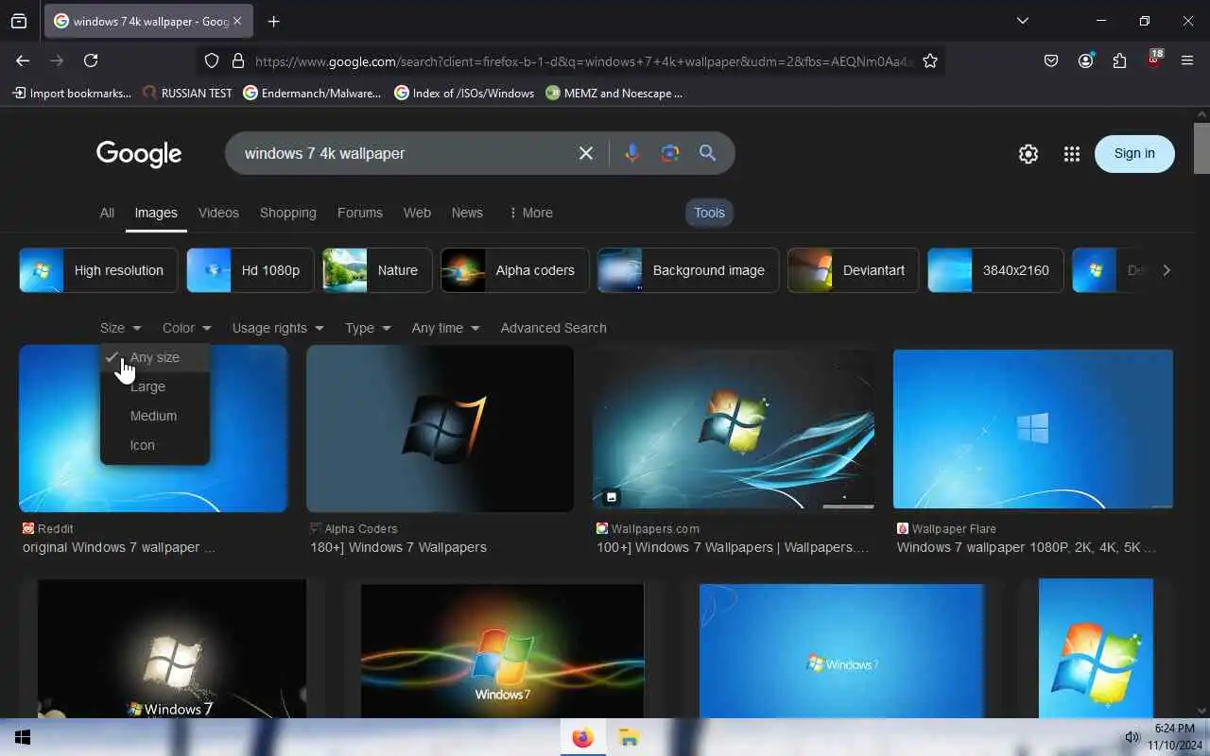1210x756 pixels.
Task: Open the Pocket save icon
Action: 1051,60
